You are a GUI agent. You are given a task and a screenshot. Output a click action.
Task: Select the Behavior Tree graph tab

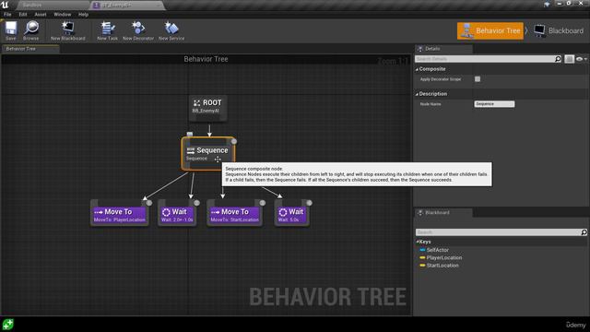point(30,49)
